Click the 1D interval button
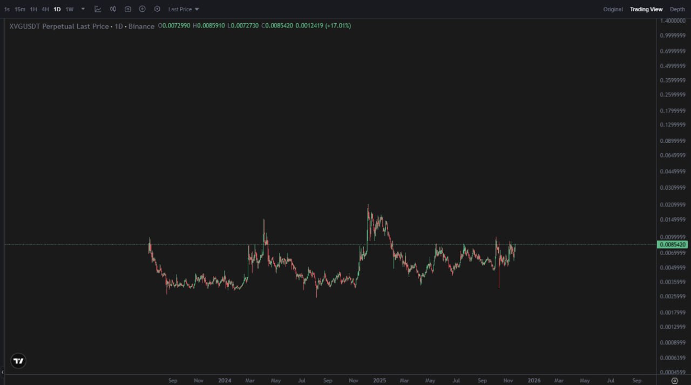691x385 pixels. [57, 9]
